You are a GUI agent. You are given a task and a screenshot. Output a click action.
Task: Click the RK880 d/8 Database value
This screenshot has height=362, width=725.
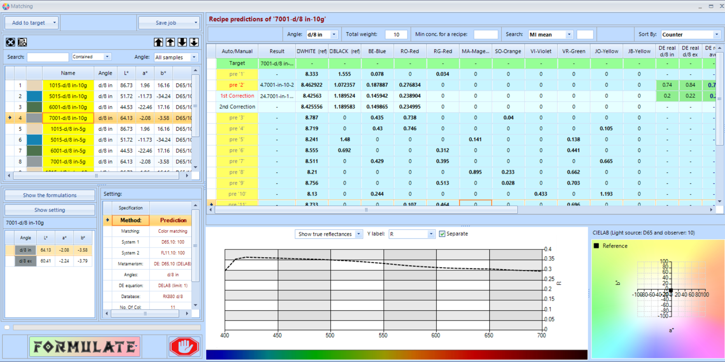point(172,296)
